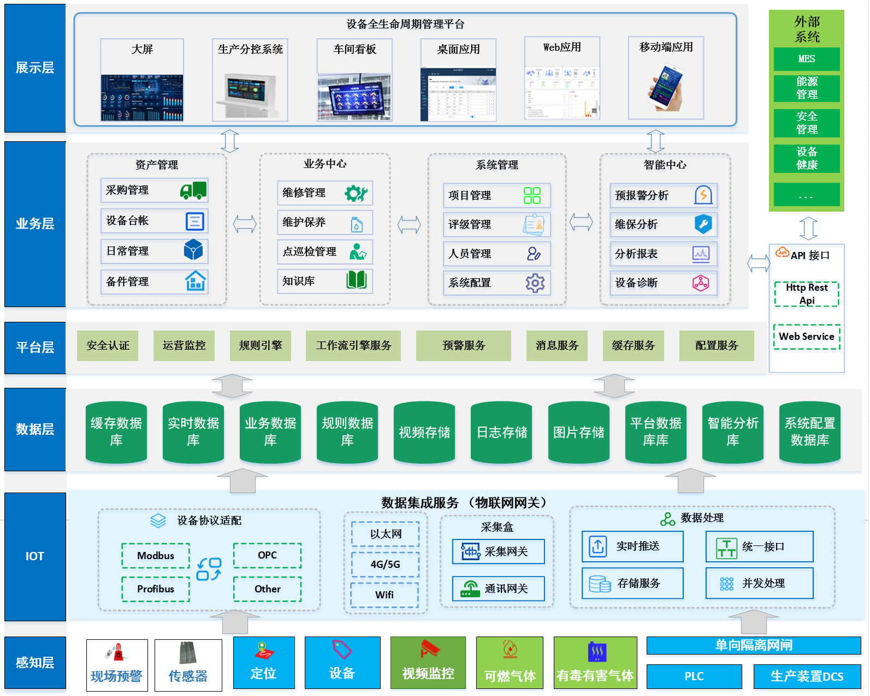Click the green book icon beside 知识库

click(357, 280)
